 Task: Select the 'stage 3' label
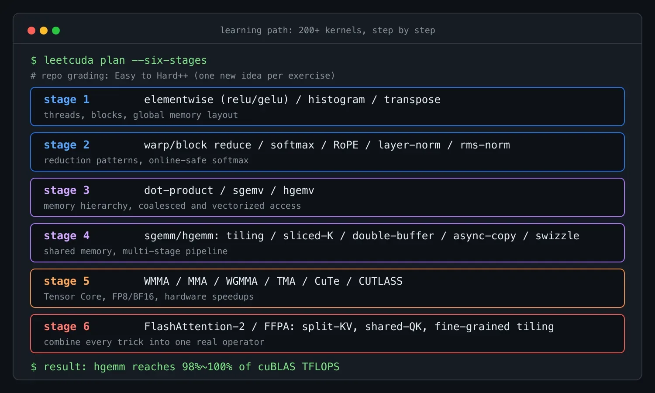pyautogui.click(x=66, y=190)
